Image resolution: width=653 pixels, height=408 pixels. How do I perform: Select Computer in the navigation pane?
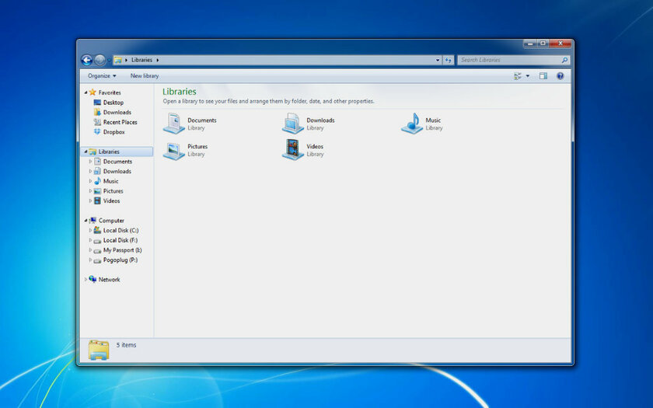(111, 221)
